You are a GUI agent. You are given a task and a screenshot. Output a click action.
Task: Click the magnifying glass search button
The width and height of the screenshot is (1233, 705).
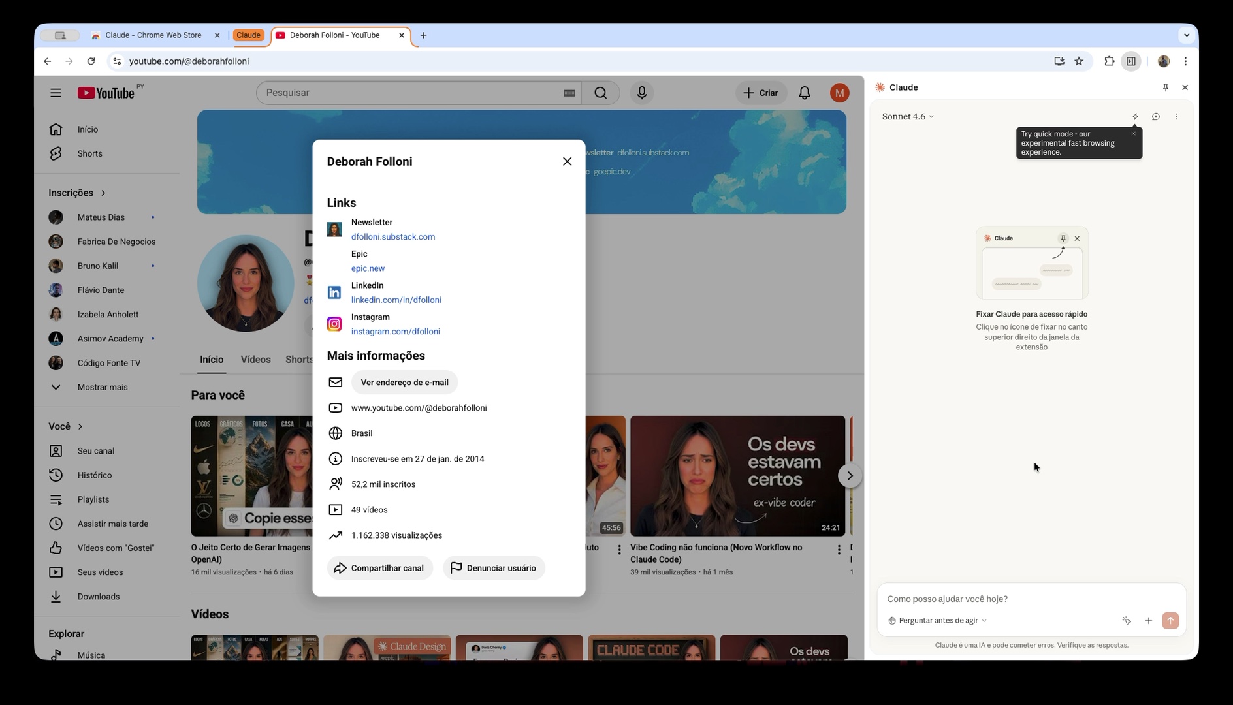(601, 93)
